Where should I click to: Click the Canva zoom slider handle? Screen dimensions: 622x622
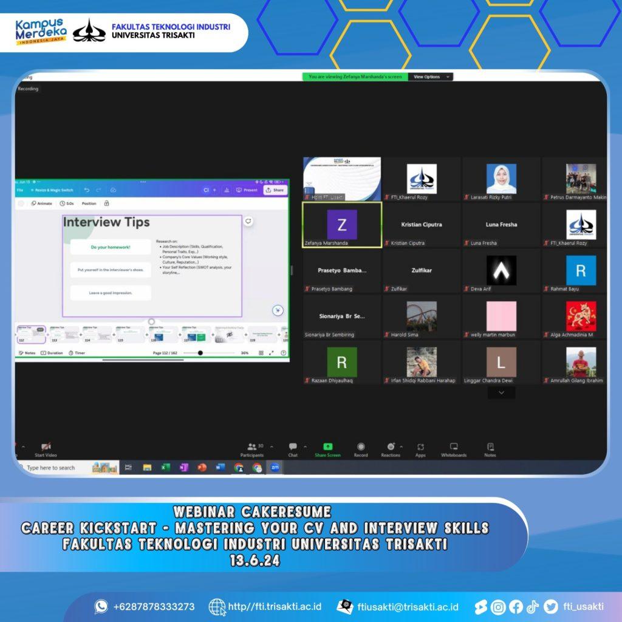pos(200,353)
